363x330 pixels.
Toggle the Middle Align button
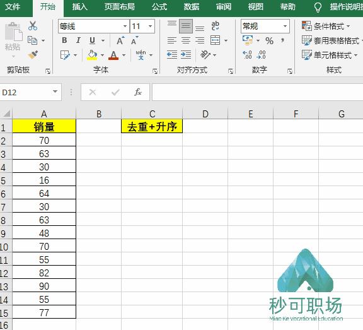pyautogui.click(x=186, y=26)
